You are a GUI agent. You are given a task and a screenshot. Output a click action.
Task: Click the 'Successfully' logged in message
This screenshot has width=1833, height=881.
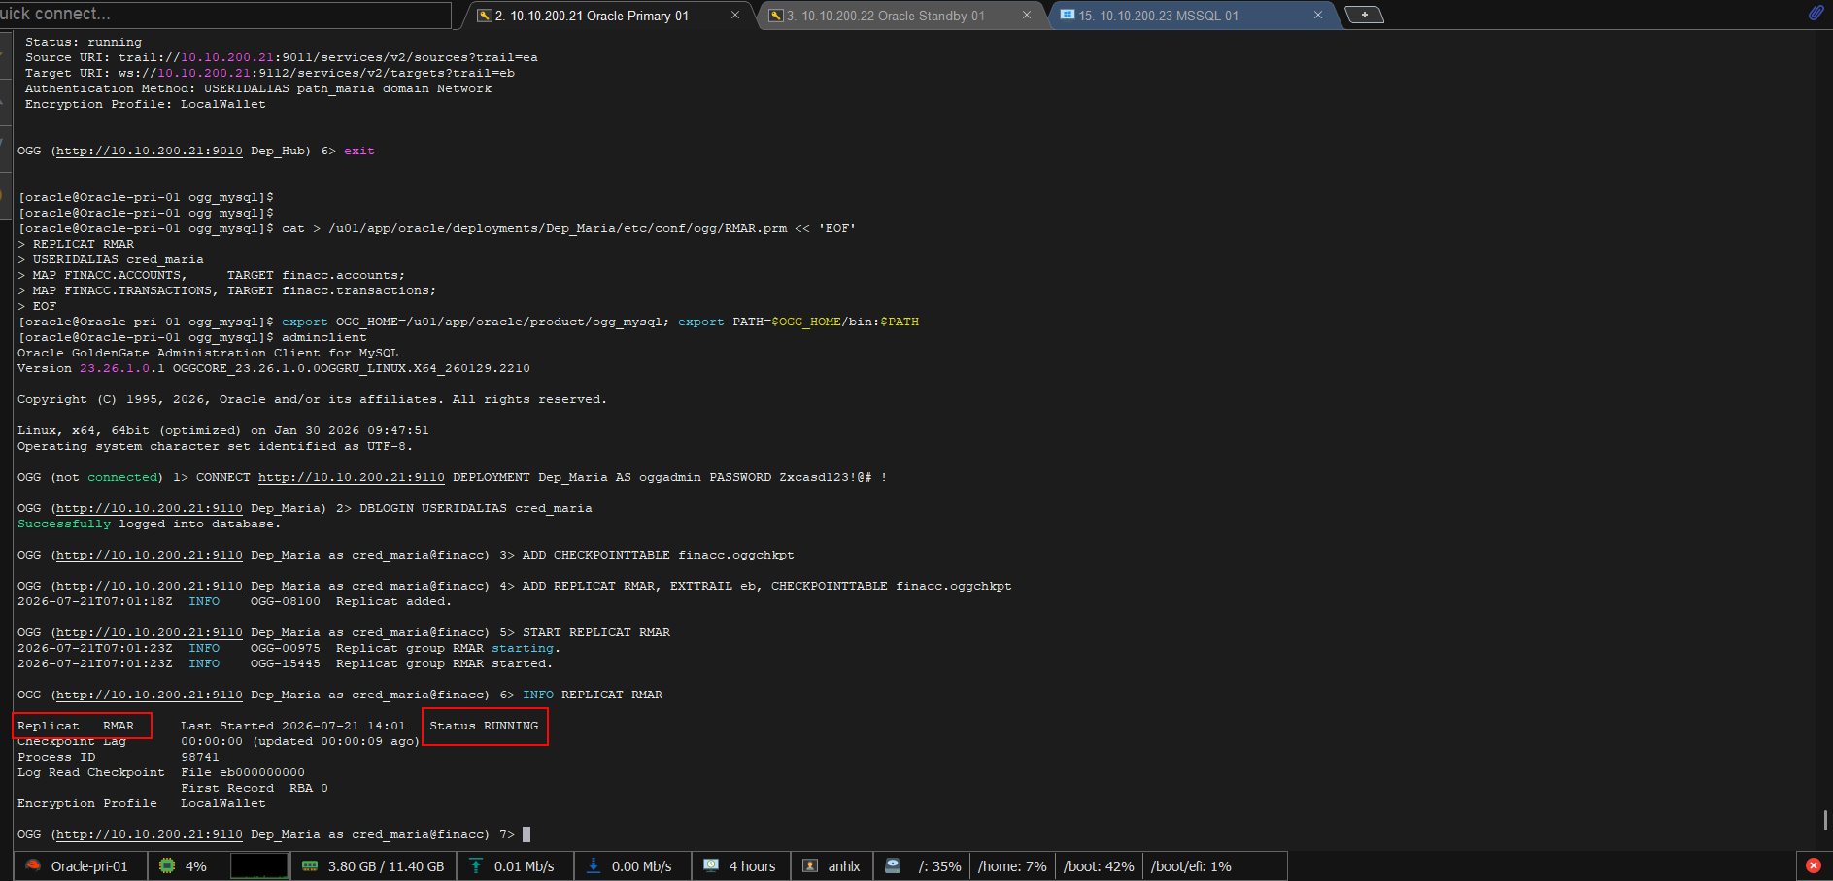click(x=64, y=524)
